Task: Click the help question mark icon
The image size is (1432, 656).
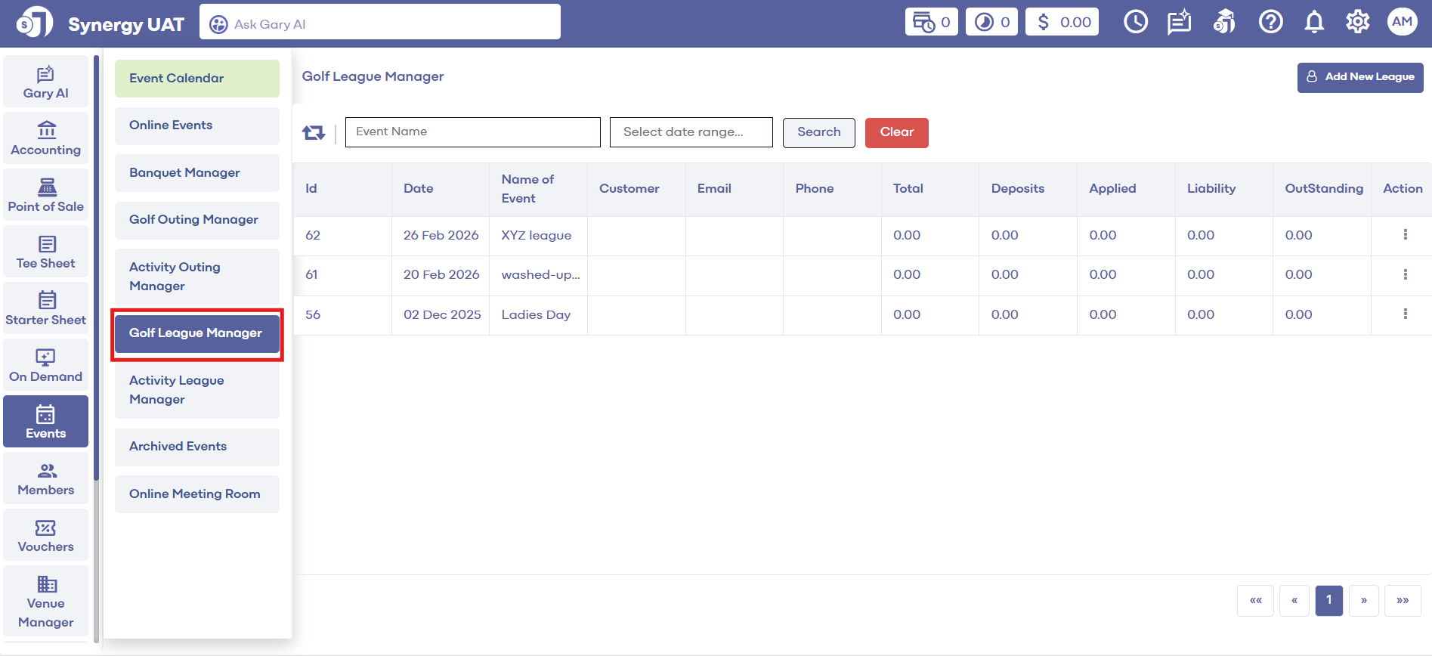Action: [1270, 23]
